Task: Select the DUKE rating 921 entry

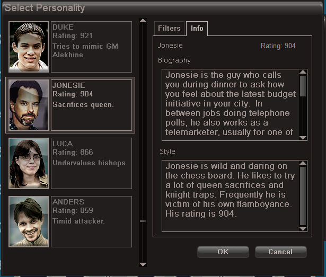Action: pyautogui.click(x=92, y=47)
